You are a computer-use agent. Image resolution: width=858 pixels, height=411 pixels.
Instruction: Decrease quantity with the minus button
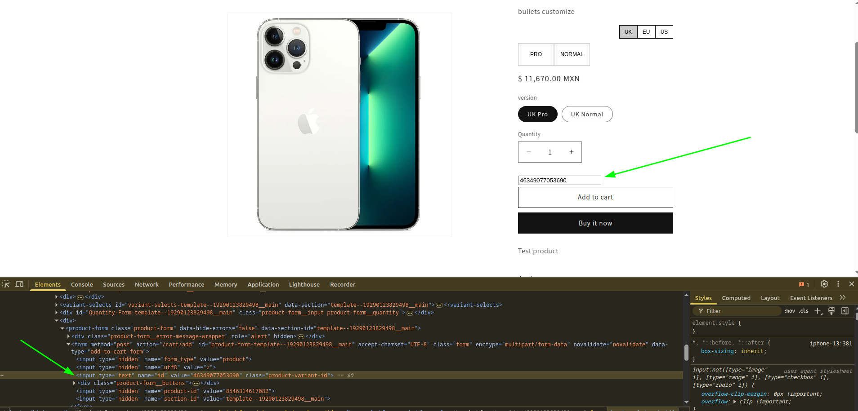coord(529,152)
